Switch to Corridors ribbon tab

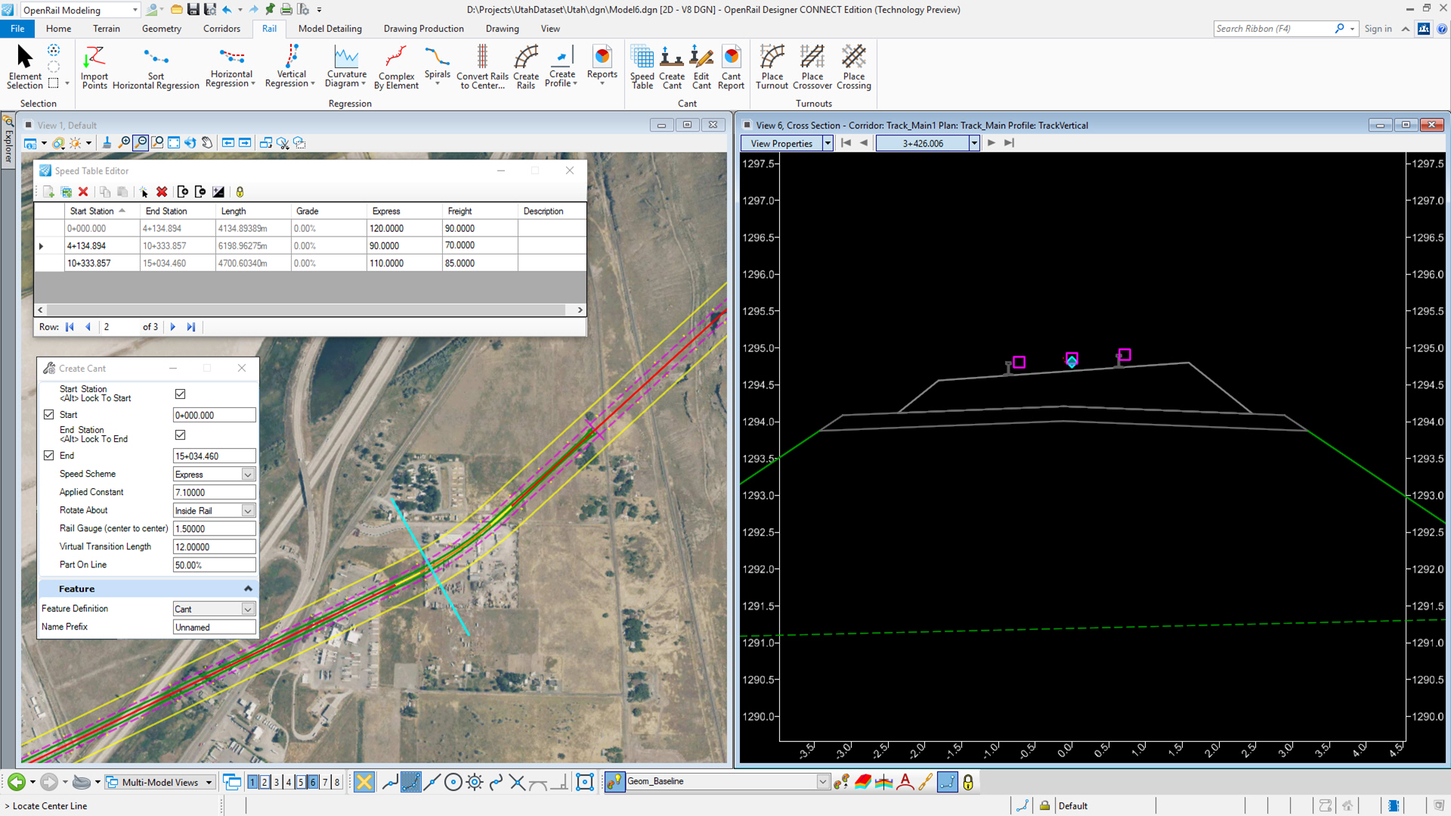(221, 29)
